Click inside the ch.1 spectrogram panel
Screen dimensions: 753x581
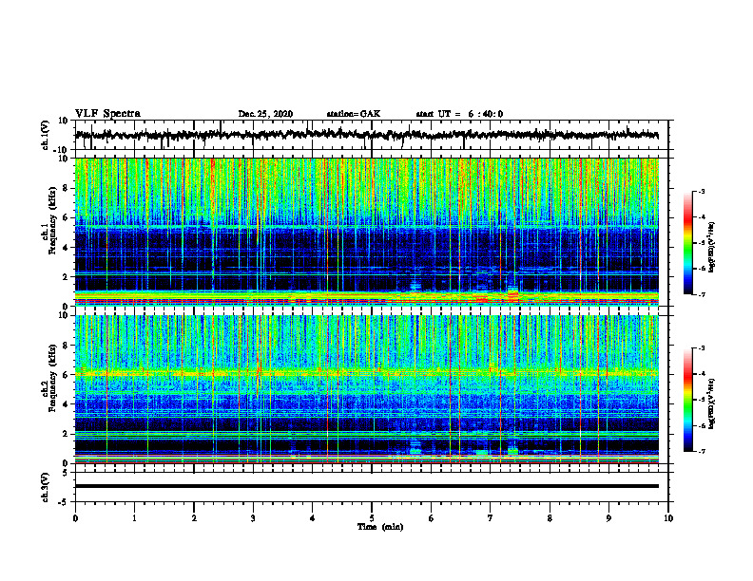(367, 232)
